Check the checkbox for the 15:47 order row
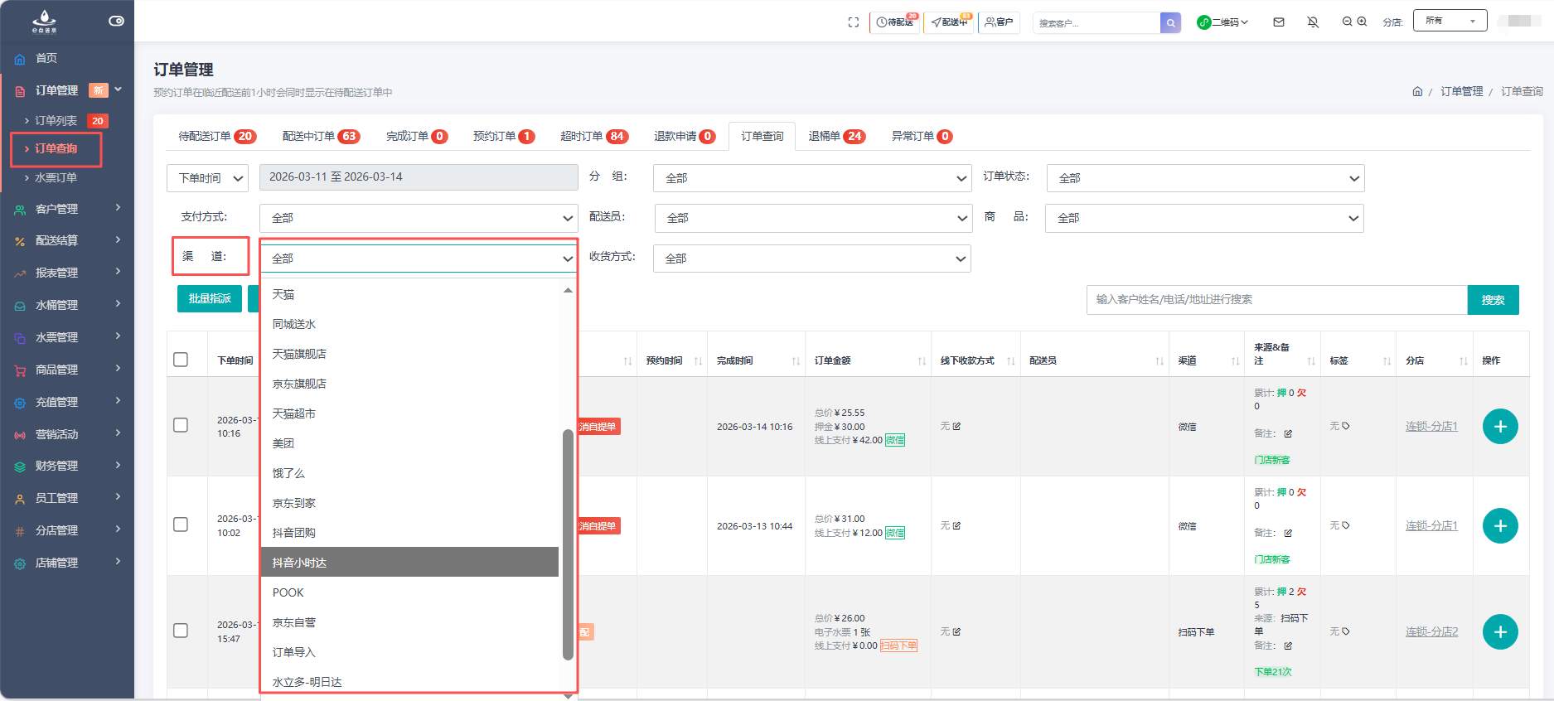1554x701 pixels. tap(181, 631)
